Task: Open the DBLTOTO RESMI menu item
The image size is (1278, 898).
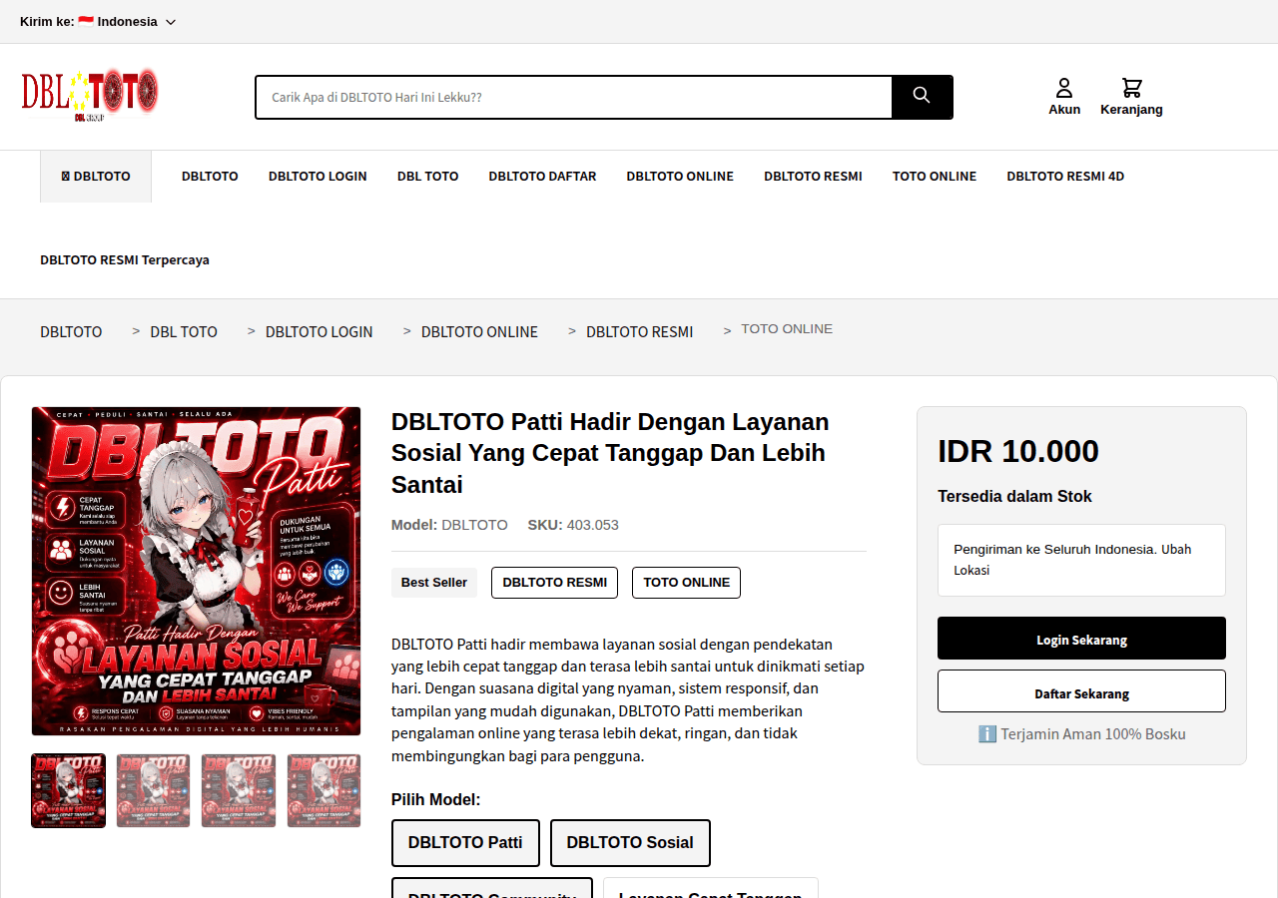Action: (x=813, y=177)
